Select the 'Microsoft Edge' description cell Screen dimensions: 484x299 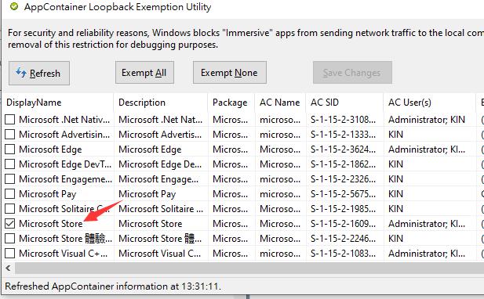[150, 149]
